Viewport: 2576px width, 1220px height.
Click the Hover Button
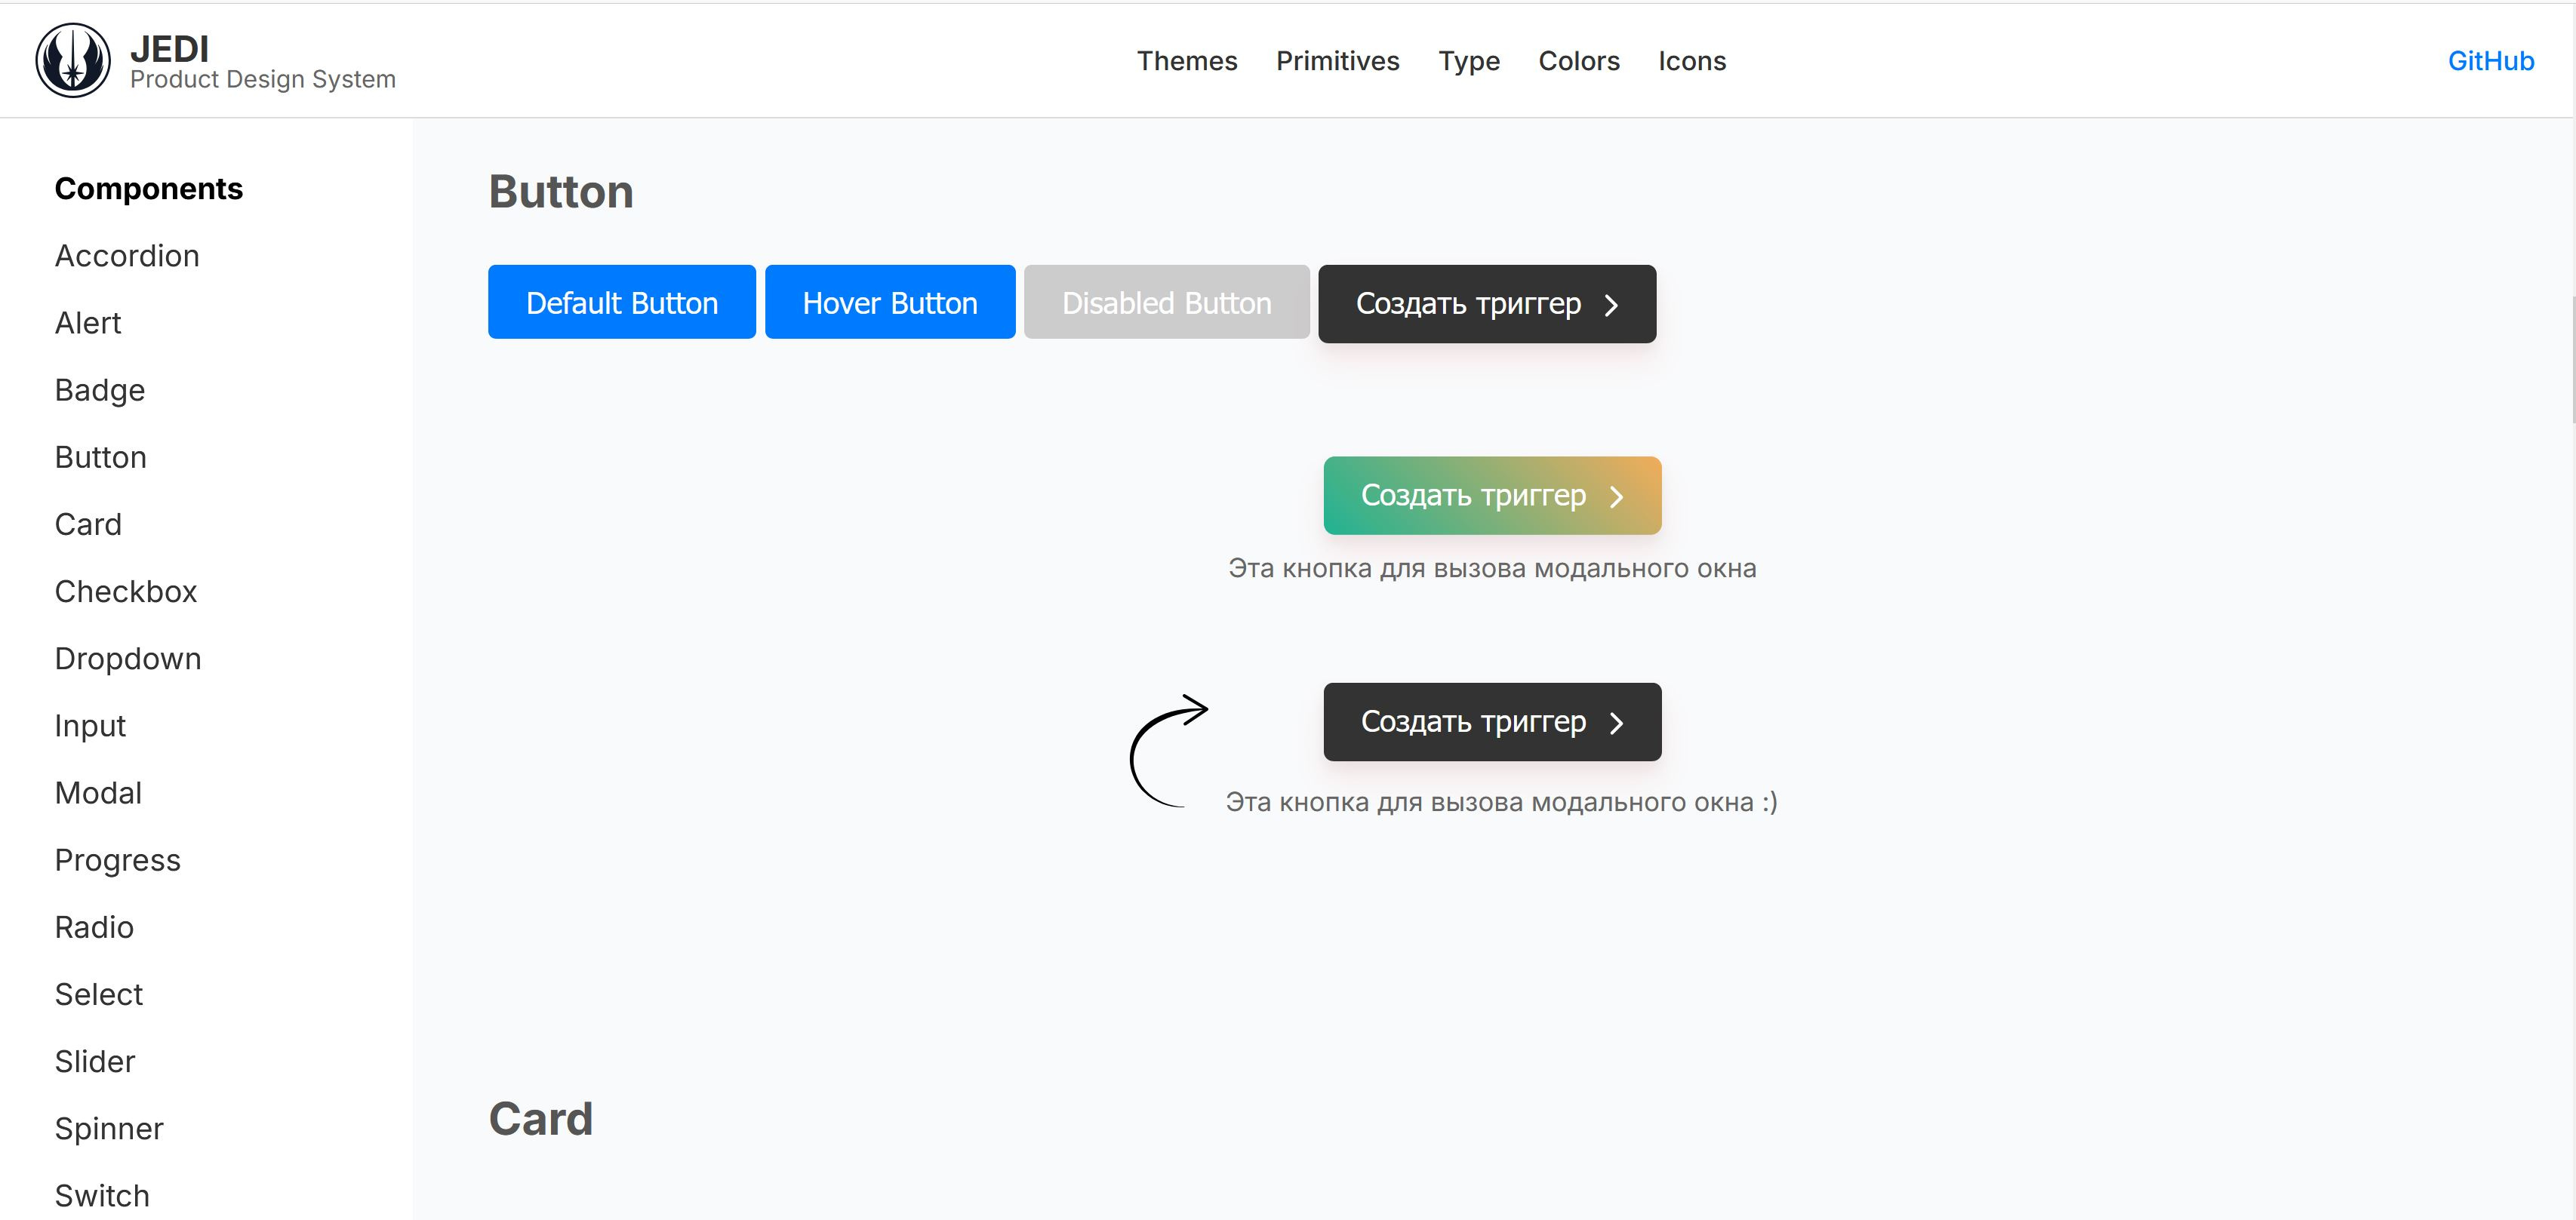click(x=890, y=301)
